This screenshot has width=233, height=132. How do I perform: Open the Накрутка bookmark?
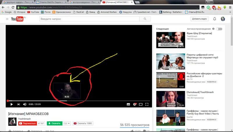(x=126, y=12)
